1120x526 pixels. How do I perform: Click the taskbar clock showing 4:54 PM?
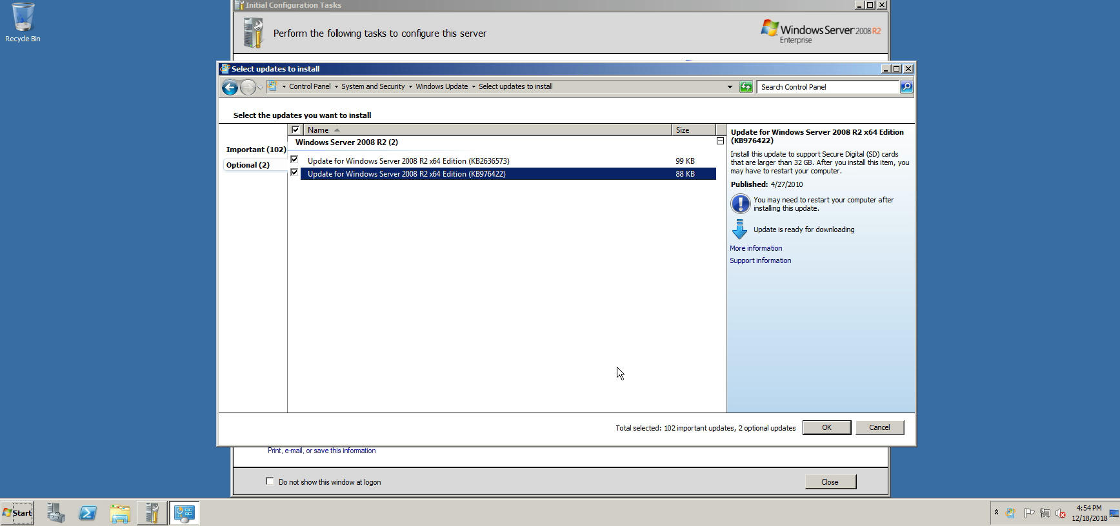click(1089, 513)
